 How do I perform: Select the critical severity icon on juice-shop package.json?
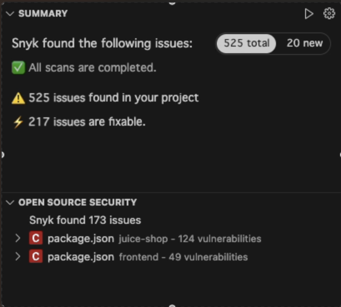click(37, 238)
